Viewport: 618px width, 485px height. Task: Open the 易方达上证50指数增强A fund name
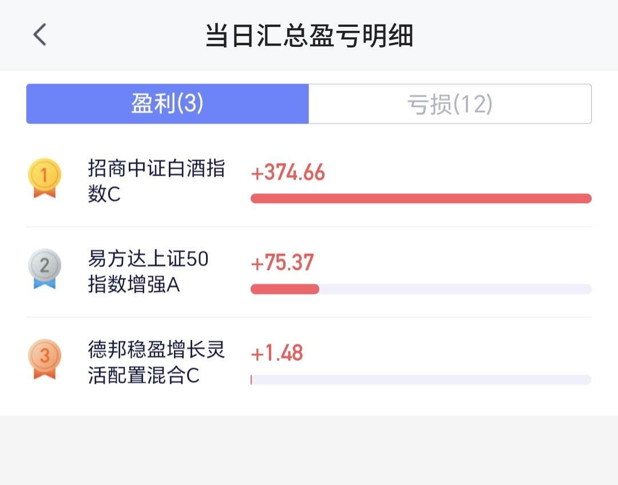click(x=148, y=272)
